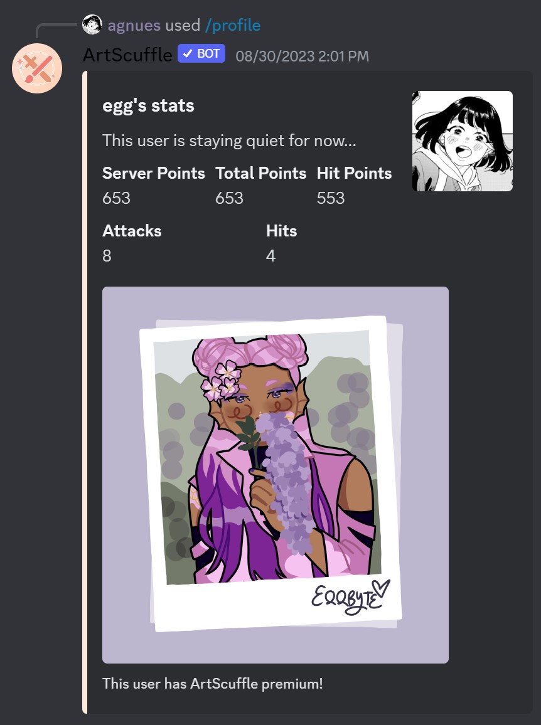This screenshot has width=541, height=725.
Task: Select the Hit Points field label
Action: 354,173
